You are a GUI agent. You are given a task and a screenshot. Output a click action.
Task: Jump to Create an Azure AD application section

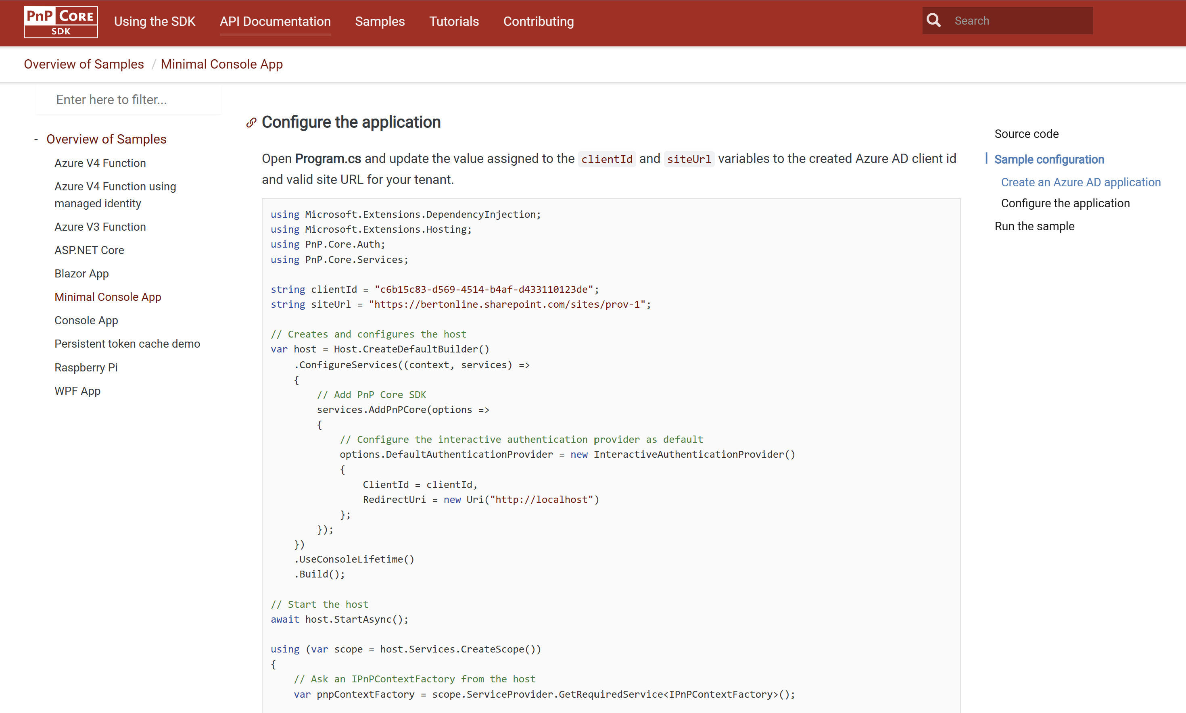pyautogui.click(x=1080, y=182)
